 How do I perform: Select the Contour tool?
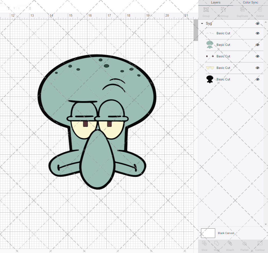[x=260, y=243]
